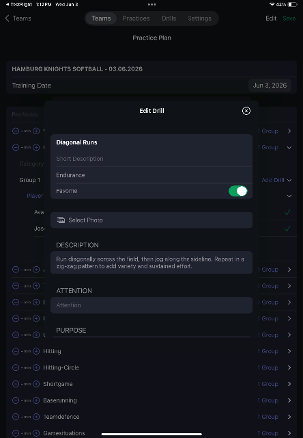The height and width of the screenshot is (438, 303).
Task: Click the Attention text field
Action: click(151, 305)
